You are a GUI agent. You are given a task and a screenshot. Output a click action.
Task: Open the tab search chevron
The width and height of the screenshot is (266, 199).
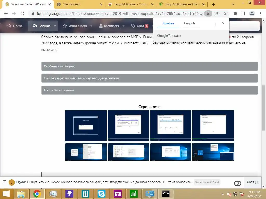[x=234, y=4]
